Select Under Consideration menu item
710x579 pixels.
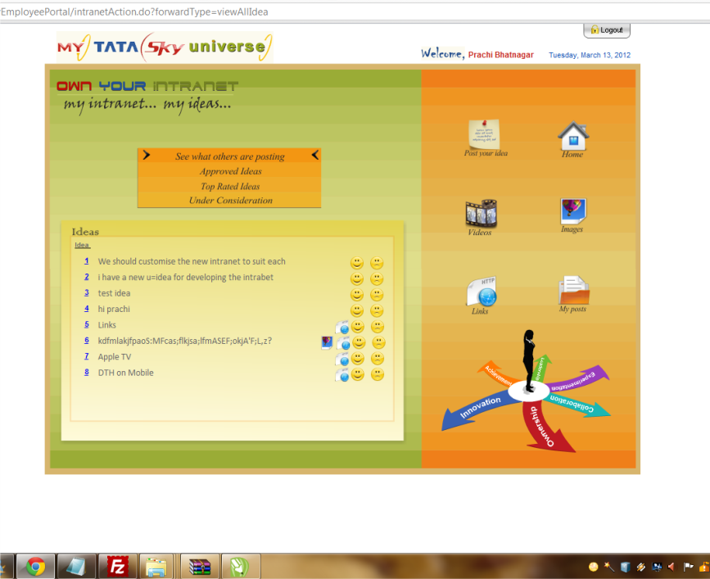(x=230, y=200)
